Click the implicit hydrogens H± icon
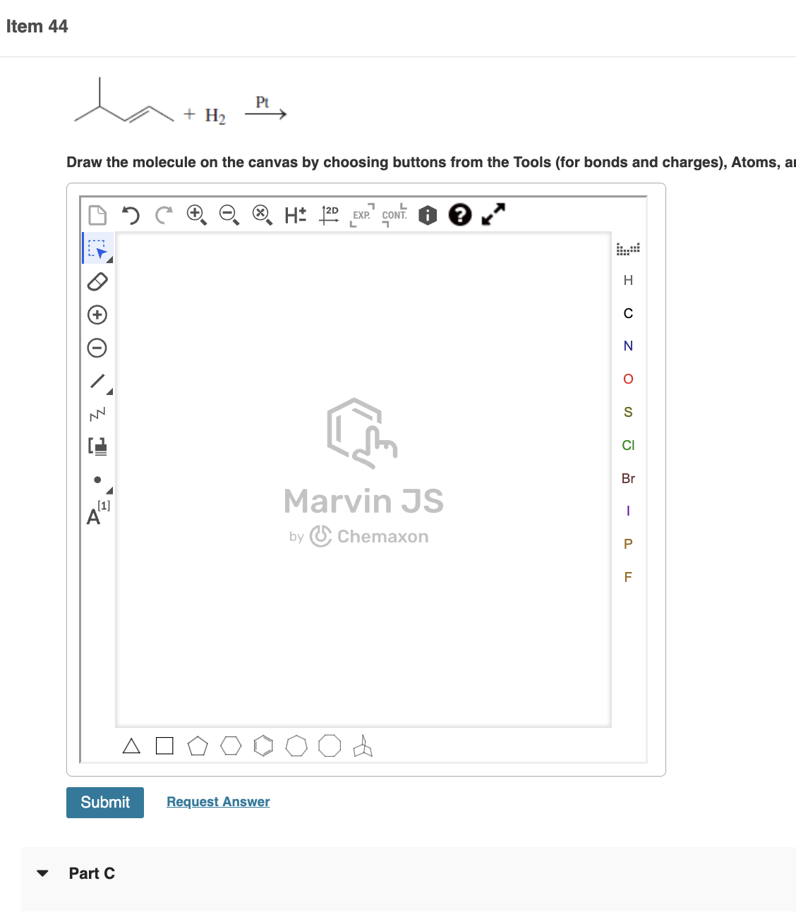Image resolution: width=796 pixels, height=924 pixels. 295,214
